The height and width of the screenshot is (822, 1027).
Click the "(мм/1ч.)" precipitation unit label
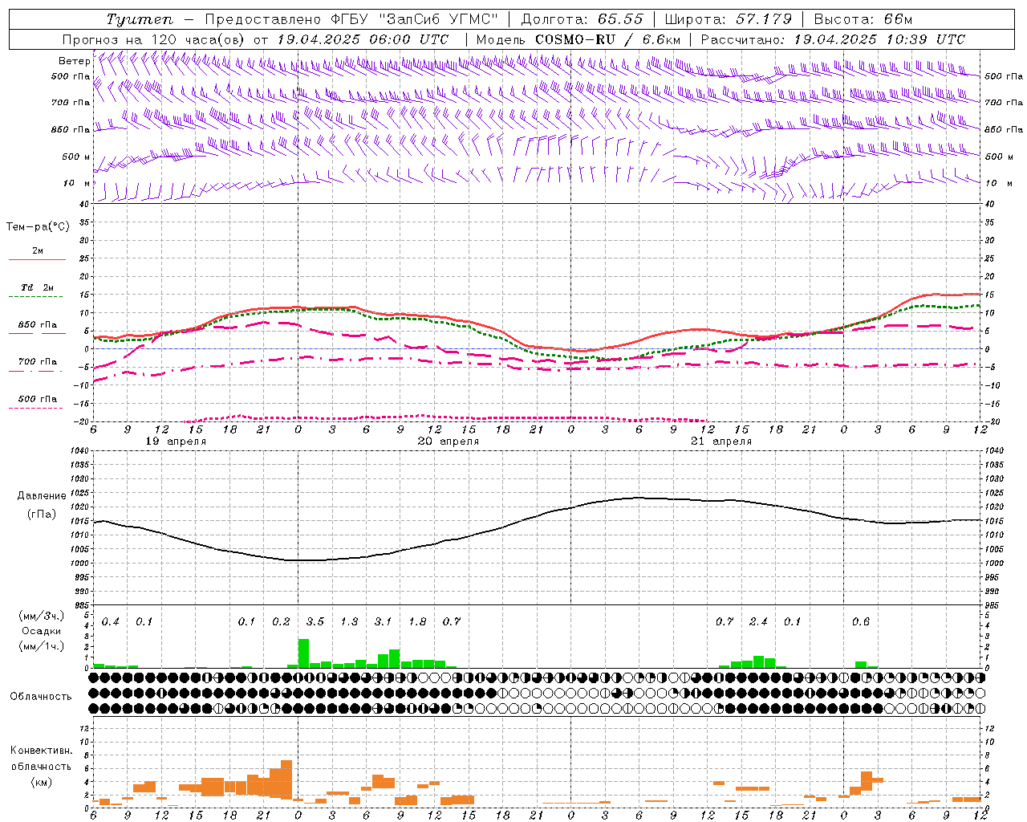point(41,645)
